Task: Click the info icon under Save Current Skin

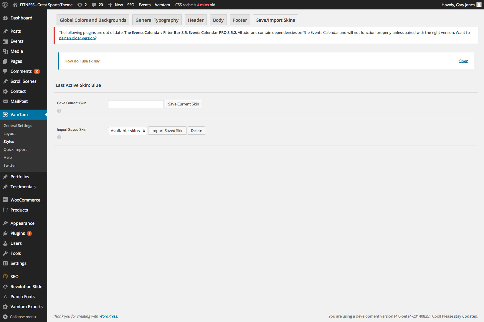Action: [59, 111]
